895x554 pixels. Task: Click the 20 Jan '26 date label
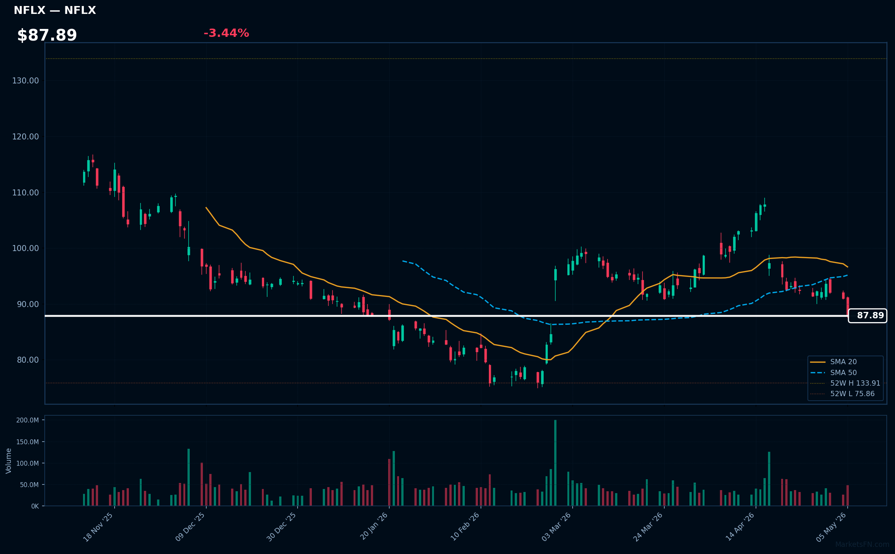pos(373,527)
